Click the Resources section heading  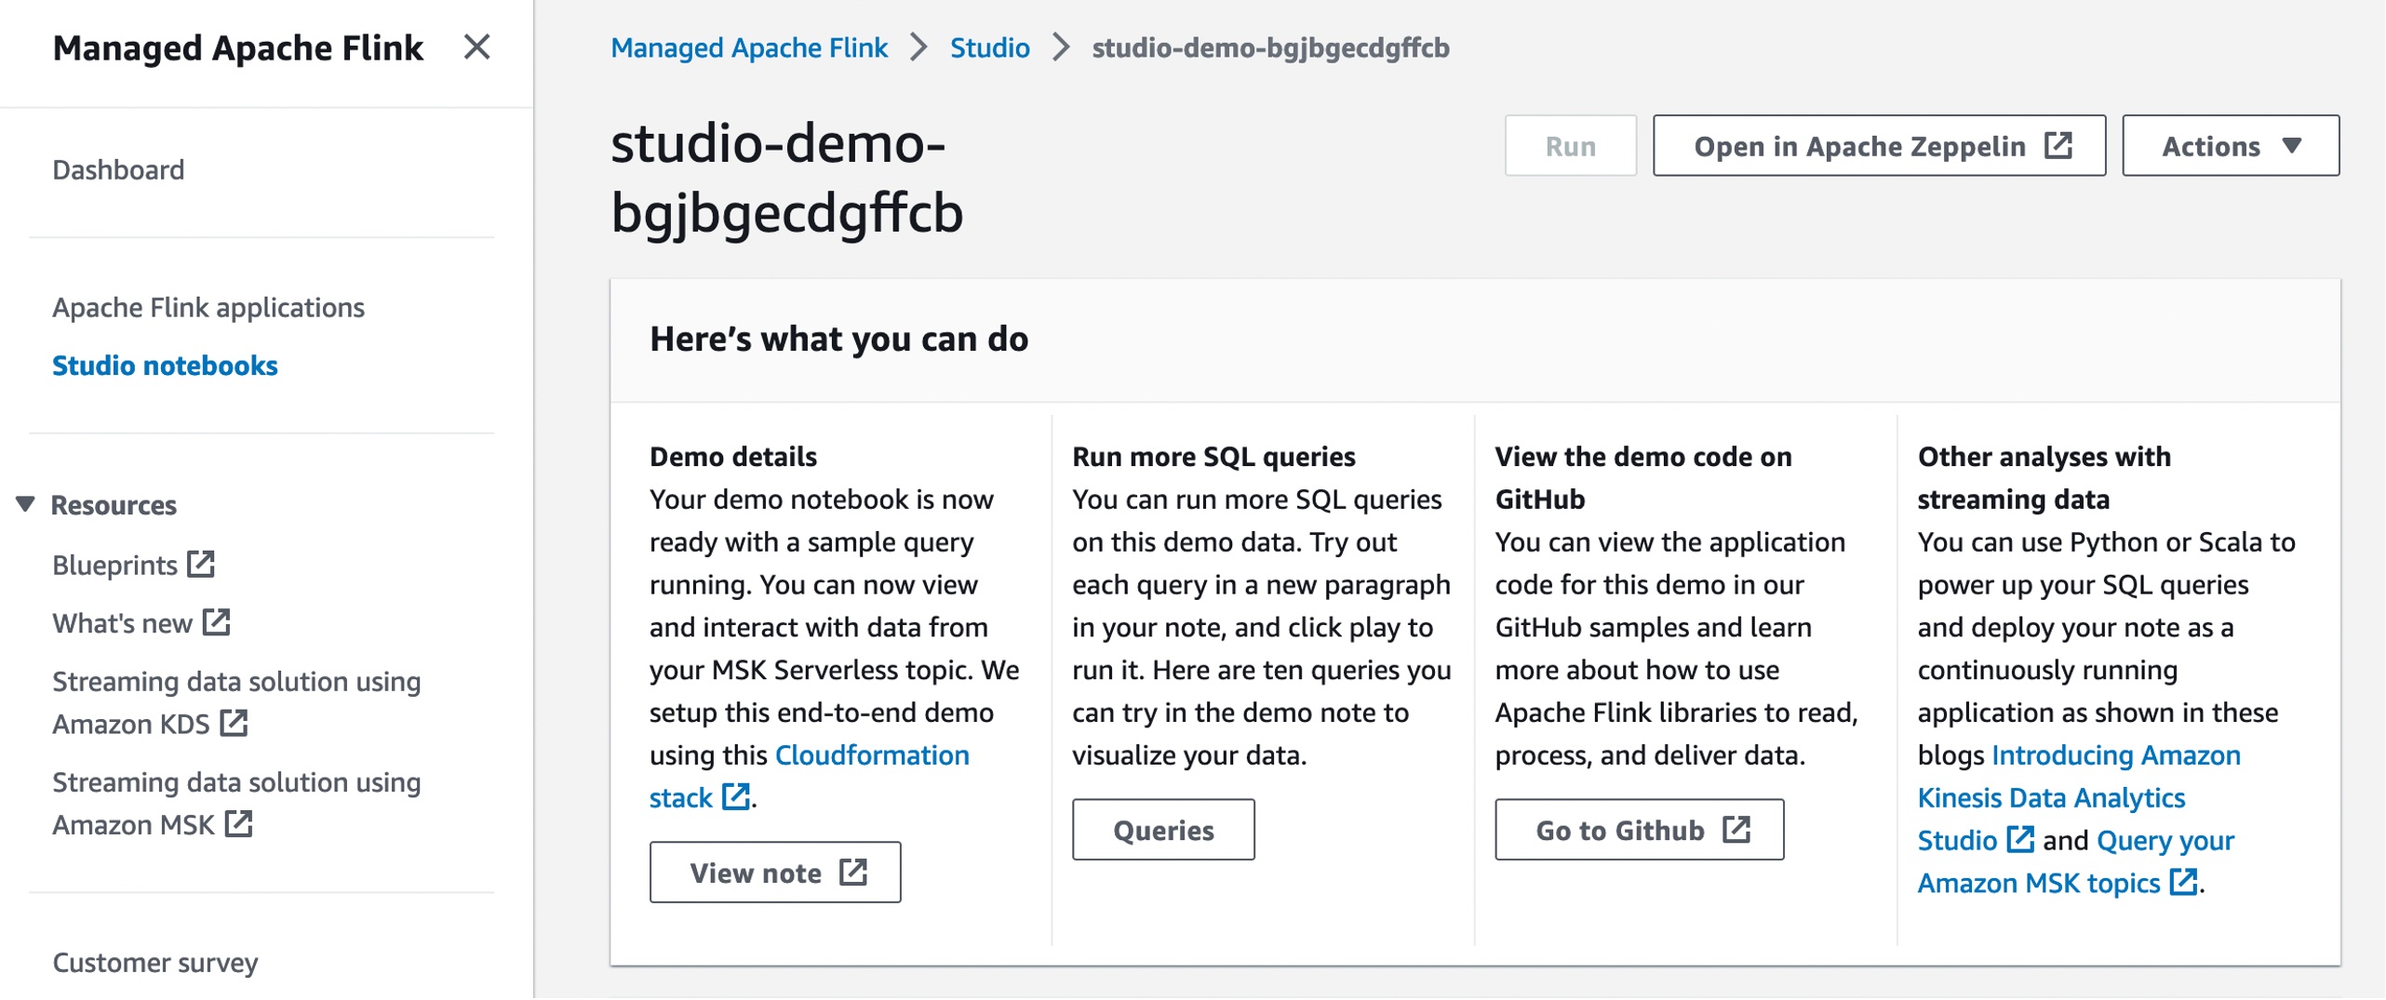pyautogui.click(x=114, y=505)
